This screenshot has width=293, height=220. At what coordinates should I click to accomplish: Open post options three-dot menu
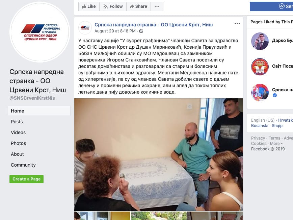pyautogui.click(x=237, y=24)
